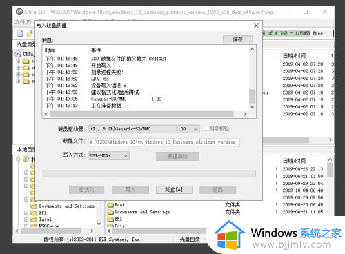Click message log scroll-up arrow
Screen dimensions: 345x254
(253, 49)
